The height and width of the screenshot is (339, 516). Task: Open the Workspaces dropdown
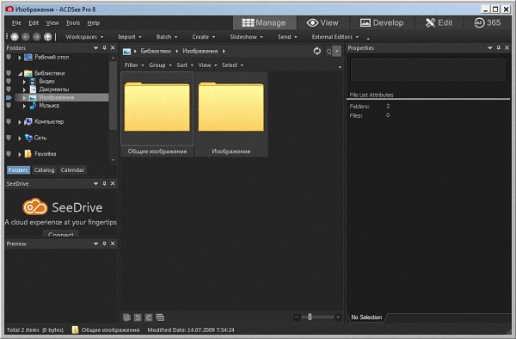point(84,37)
